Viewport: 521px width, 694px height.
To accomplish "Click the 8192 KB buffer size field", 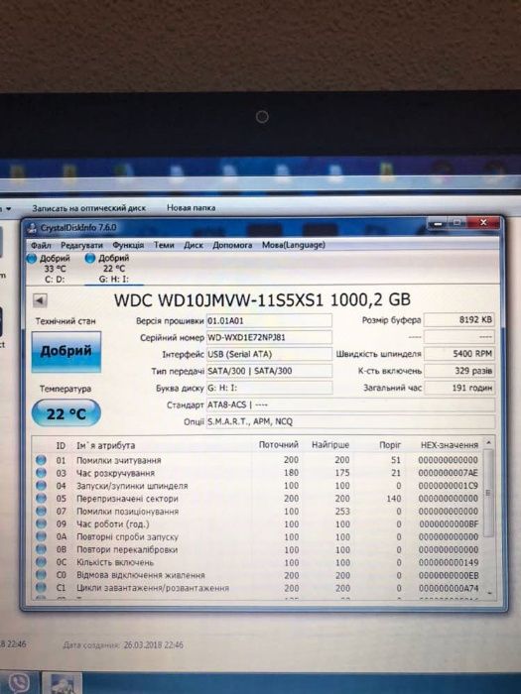I will point(458,319).
